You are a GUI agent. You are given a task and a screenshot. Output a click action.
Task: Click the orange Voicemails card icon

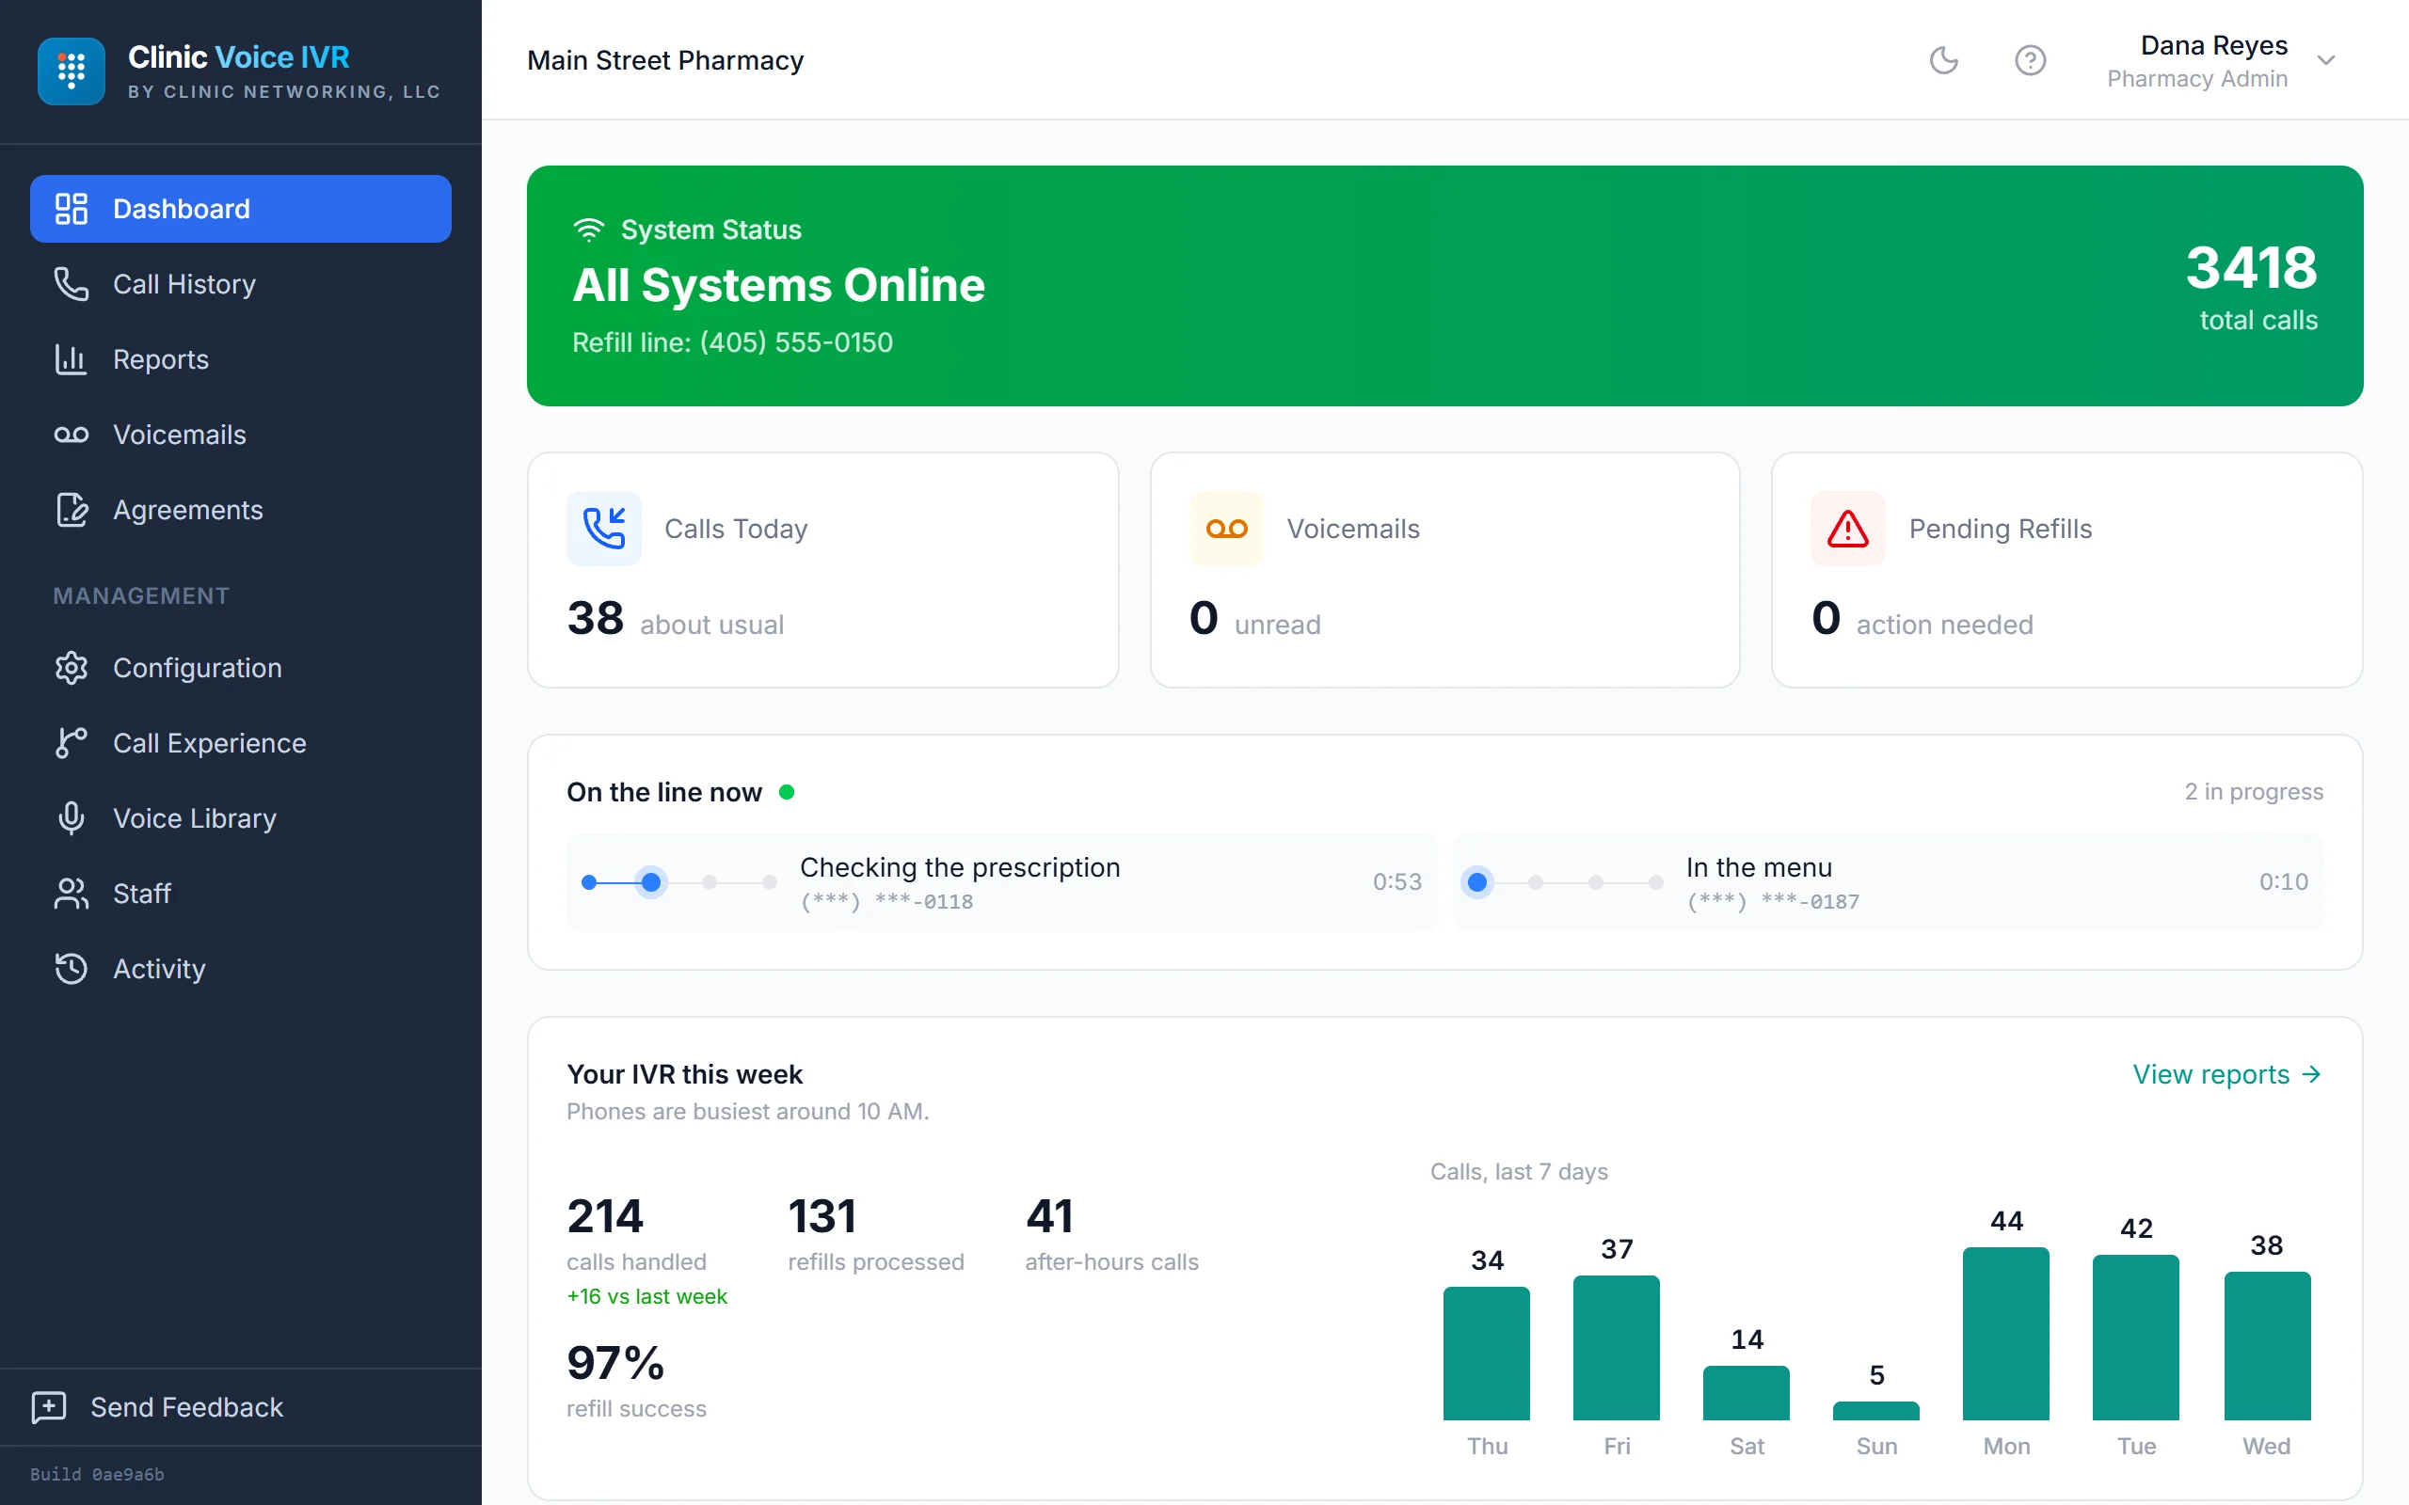click(x=1226, y=529)
